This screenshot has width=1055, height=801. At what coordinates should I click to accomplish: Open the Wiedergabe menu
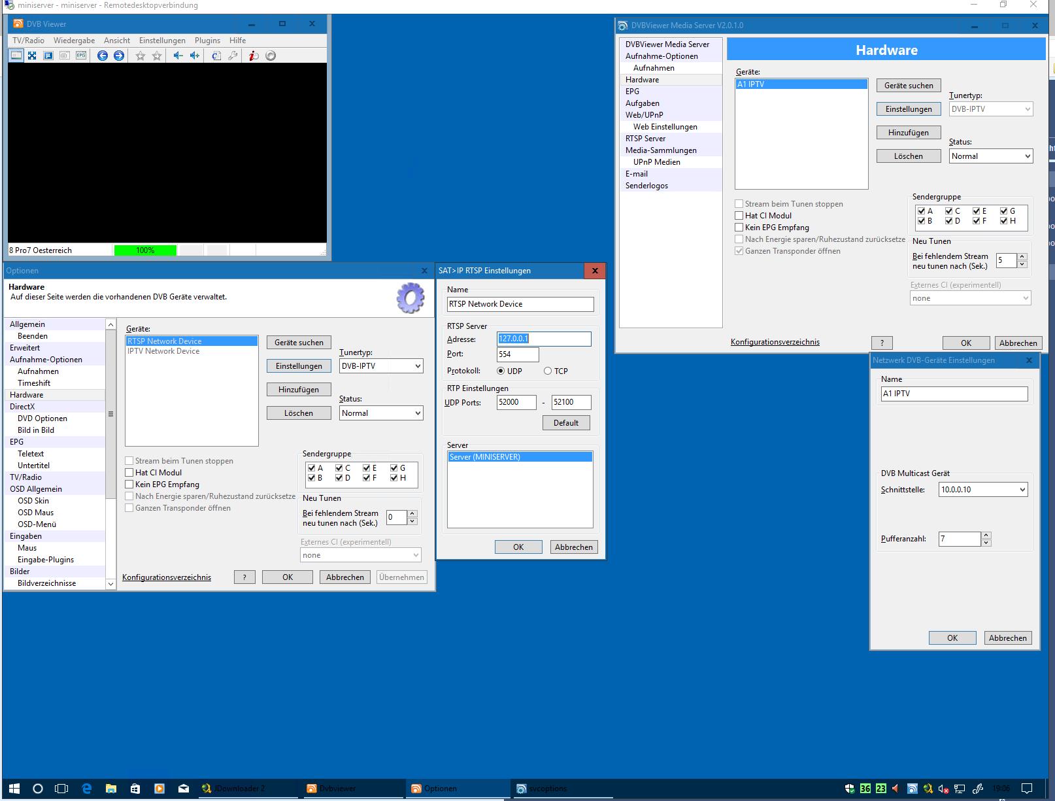pos(74,41)
